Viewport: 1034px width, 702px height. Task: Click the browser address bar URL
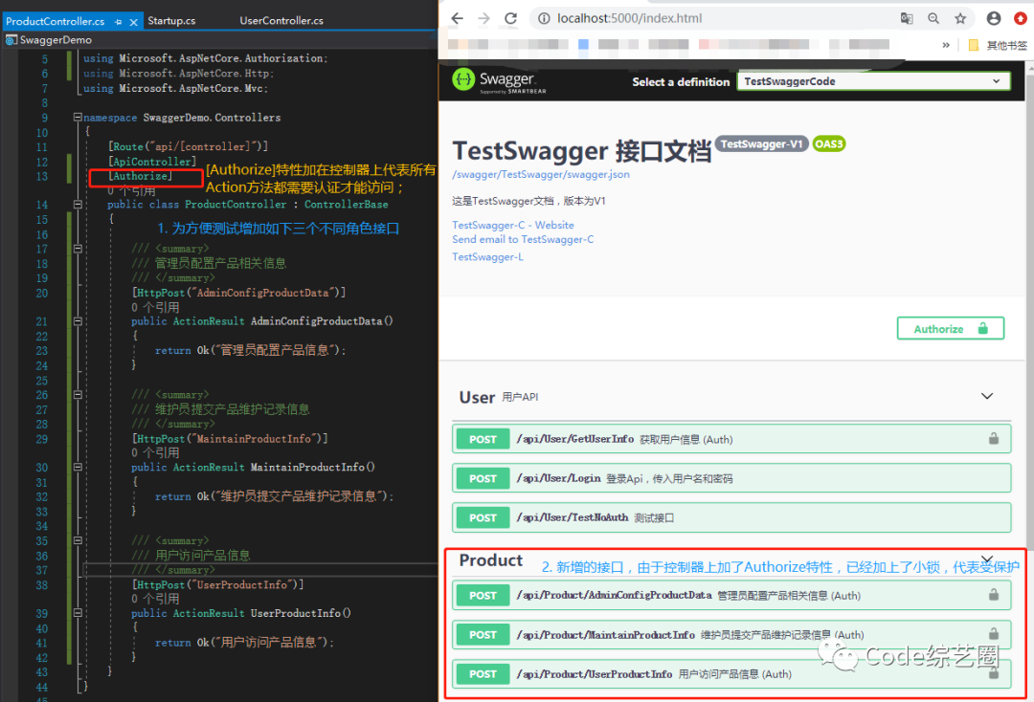[x=629, y=18]
